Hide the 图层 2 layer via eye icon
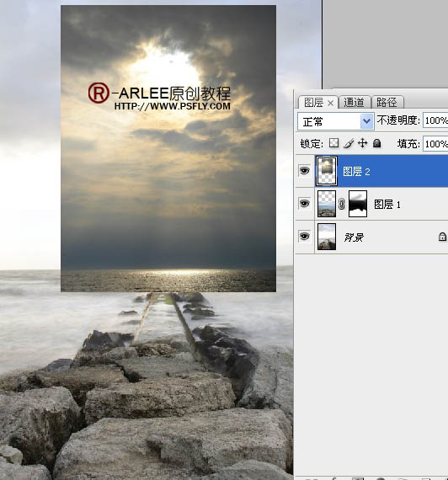This screenshot has width=448, height=480. (304, 170)
